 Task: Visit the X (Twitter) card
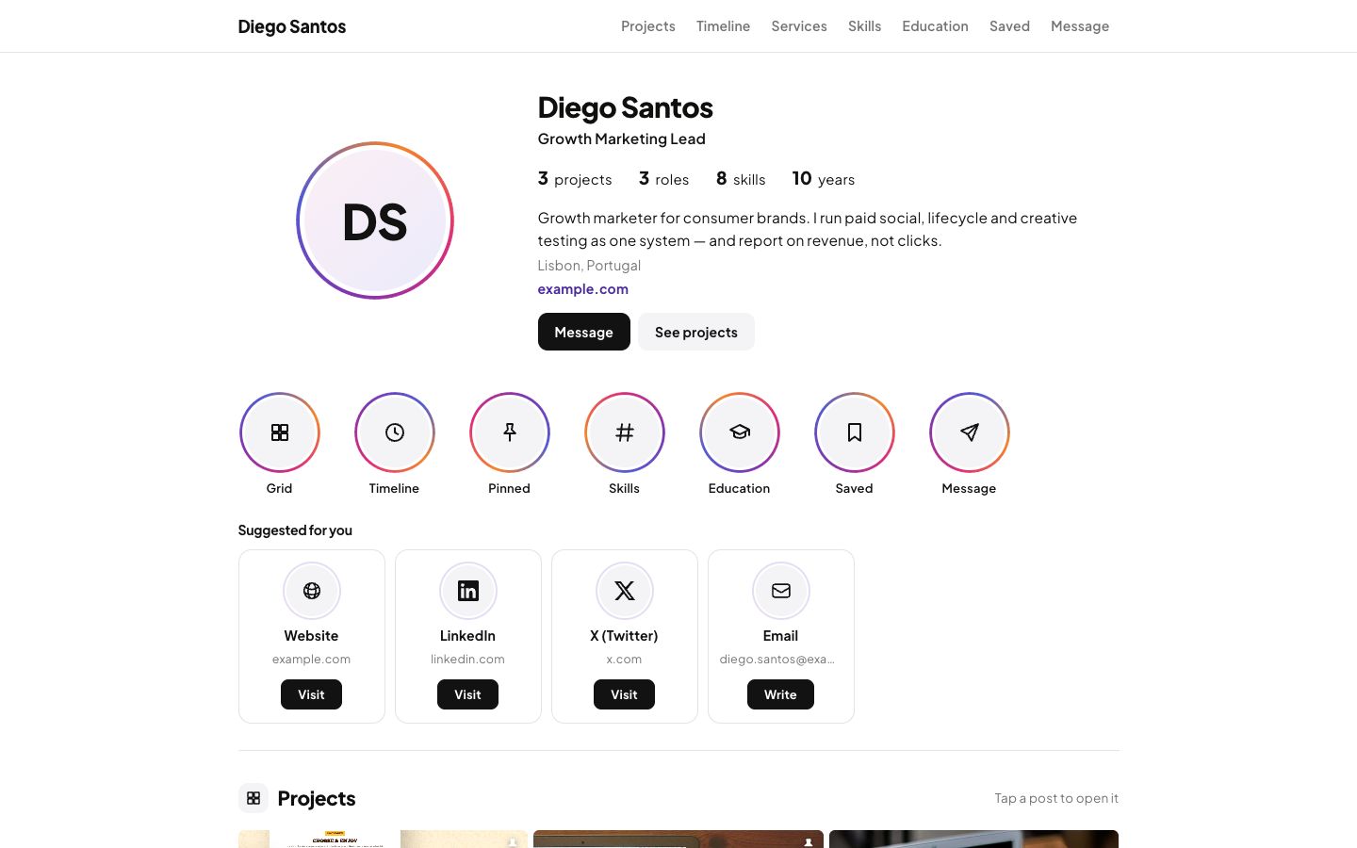point(625,694)
